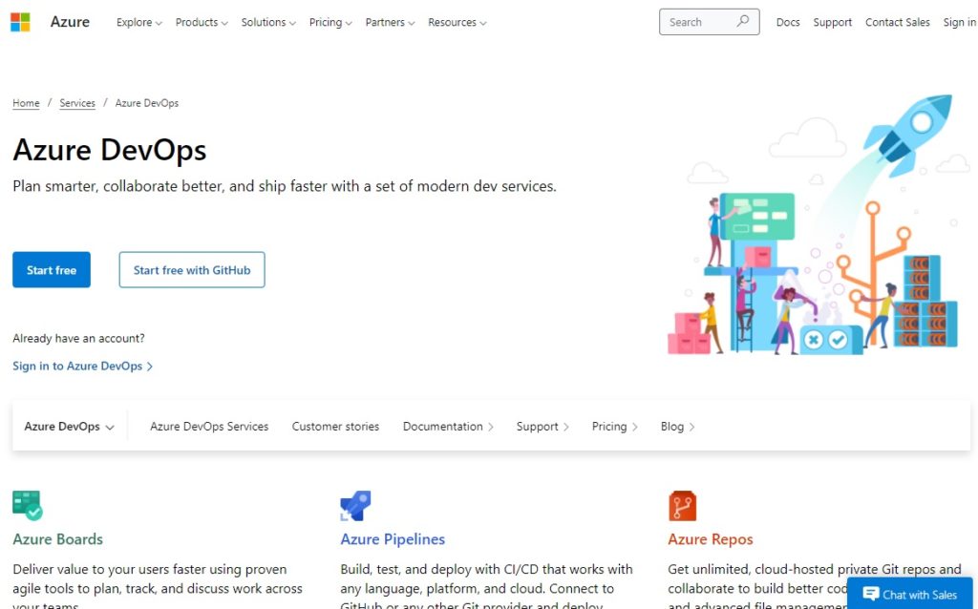Click the Azure Pipelines icon
The height and width of the screenshot is (609, 978).
354,505
